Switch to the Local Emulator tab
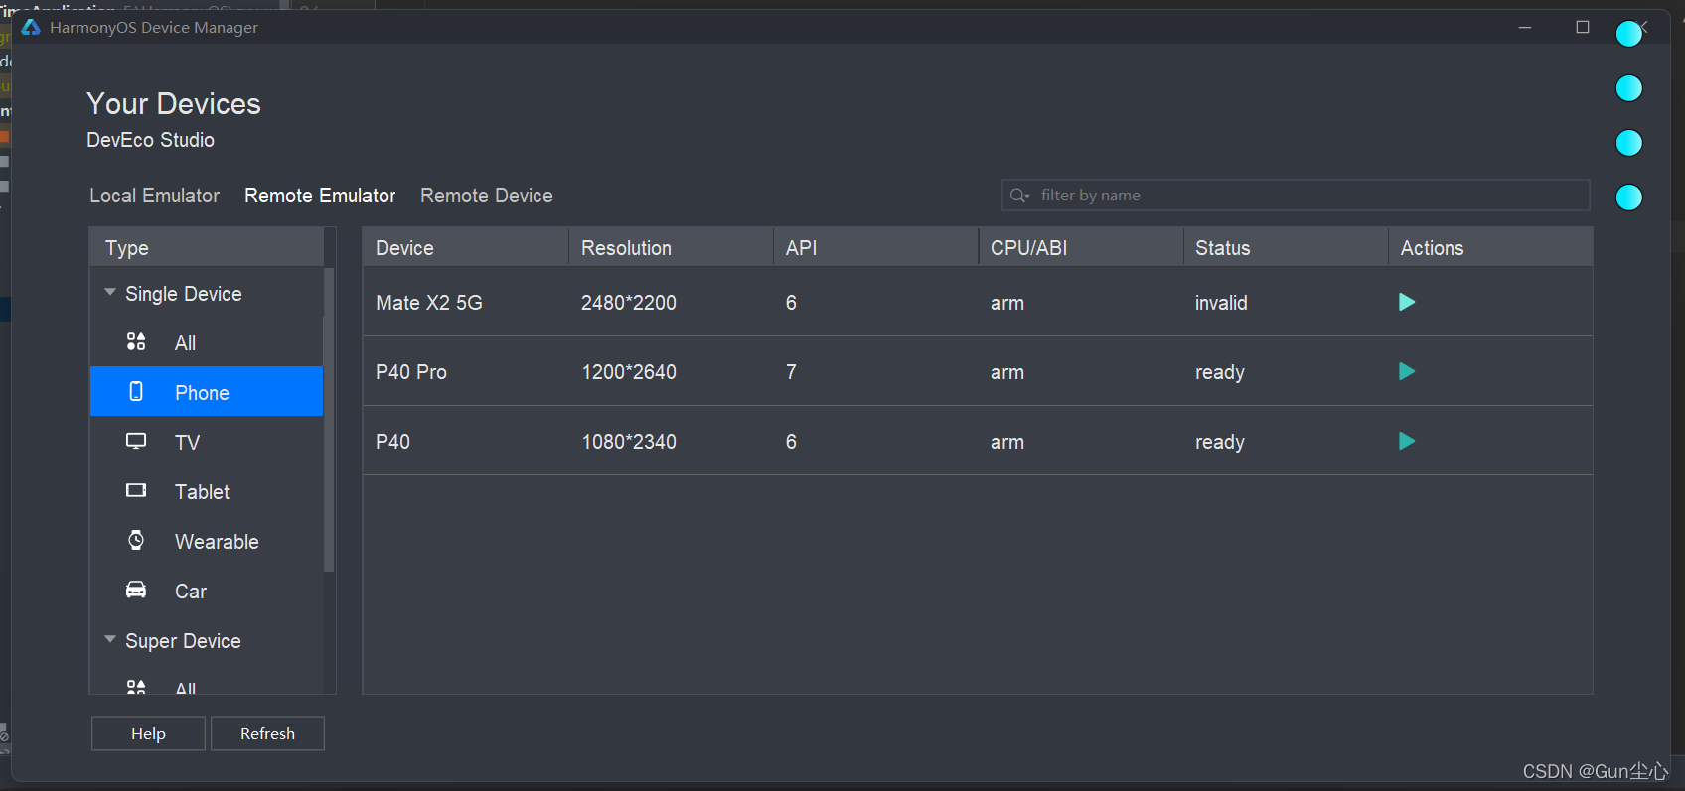This screenshot has width=1685, height=791. point(154,196)
